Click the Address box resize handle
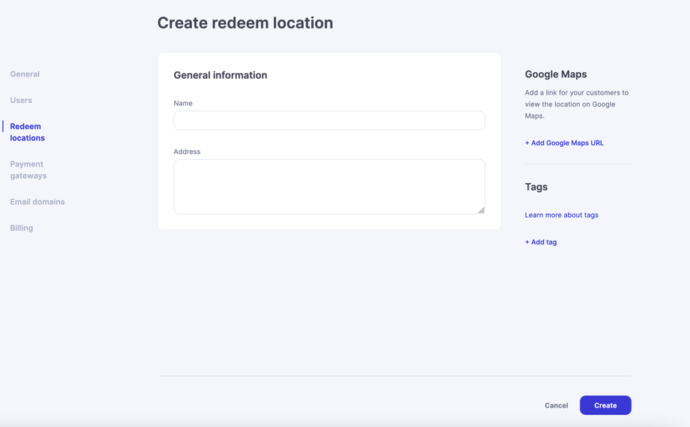Viewport: 690px width, 427px height. (481, 210)
